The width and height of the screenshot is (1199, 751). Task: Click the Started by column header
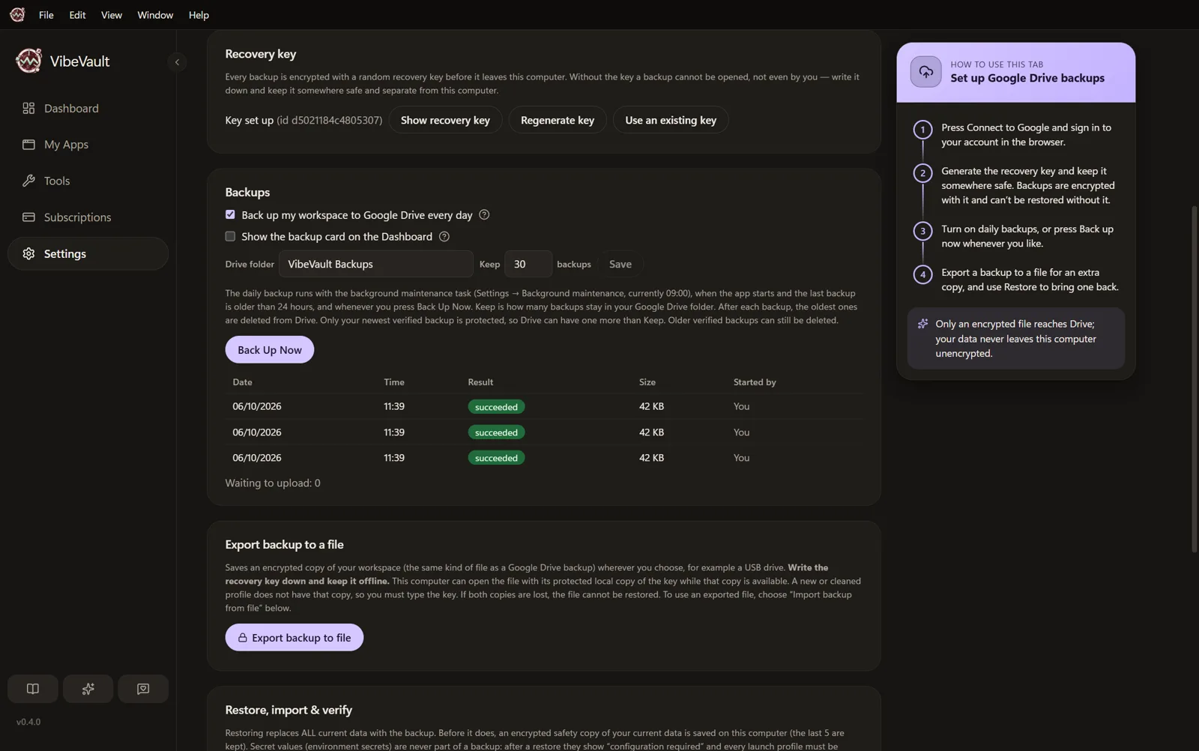click(755, 382)
